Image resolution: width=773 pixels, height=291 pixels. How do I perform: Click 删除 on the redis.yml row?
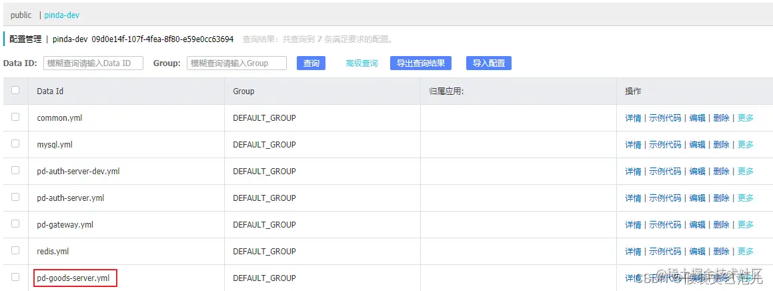click(x=721, y=251)
